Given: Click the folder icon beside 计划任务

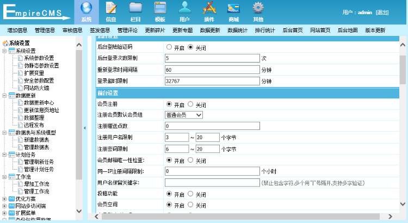Looking at the screenshot, I should [11, 155].
